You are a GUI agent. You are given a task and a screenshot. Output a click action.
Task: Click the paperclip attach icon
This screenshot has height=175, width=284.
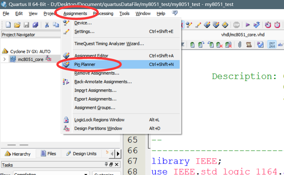(x=240, y=45)
